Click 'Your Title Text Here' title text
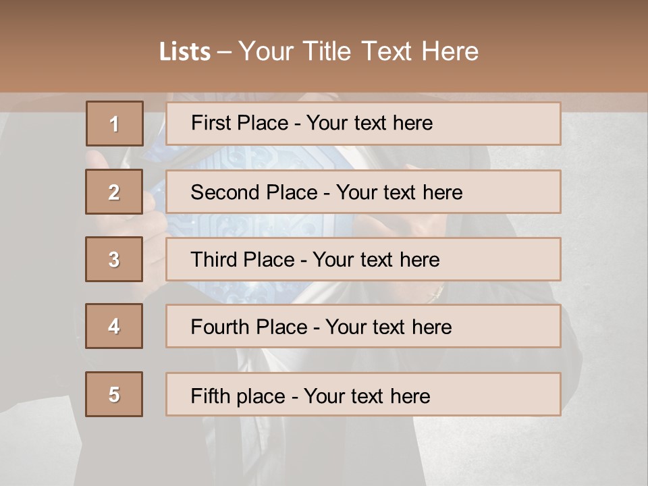The height and width of the screenshot is (486, 648). pos(358,51)
